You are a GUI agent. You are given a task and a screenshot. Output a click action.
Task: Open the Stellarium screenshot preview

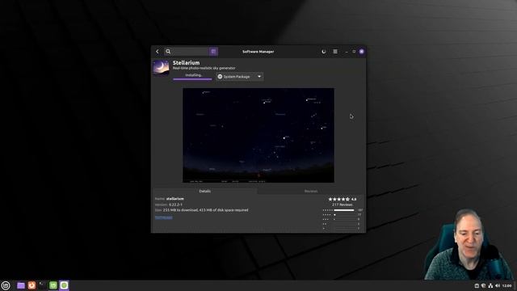[258, 135]
